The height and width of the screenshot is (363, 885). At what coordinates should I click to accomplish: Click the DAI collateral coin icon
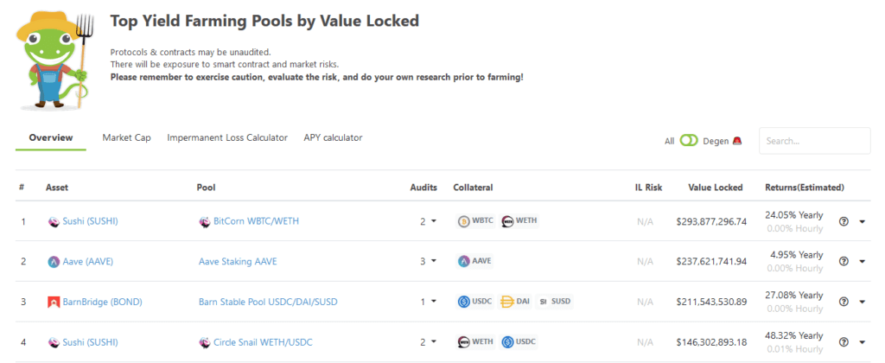506,302
